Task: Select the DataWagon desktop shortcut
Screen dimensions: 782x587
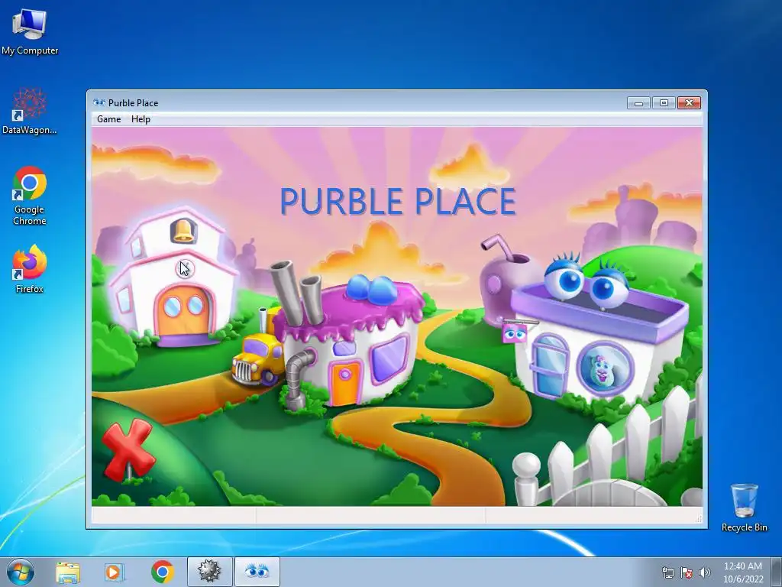Action: (x=30, y=112)
